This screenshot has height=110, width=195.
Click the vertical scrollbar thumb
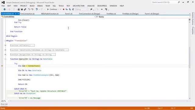tap(190, 57)
